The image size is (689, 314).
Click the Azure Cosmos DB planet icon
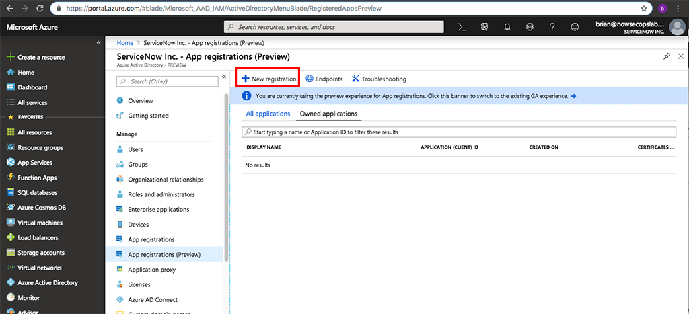coord(11,208)
